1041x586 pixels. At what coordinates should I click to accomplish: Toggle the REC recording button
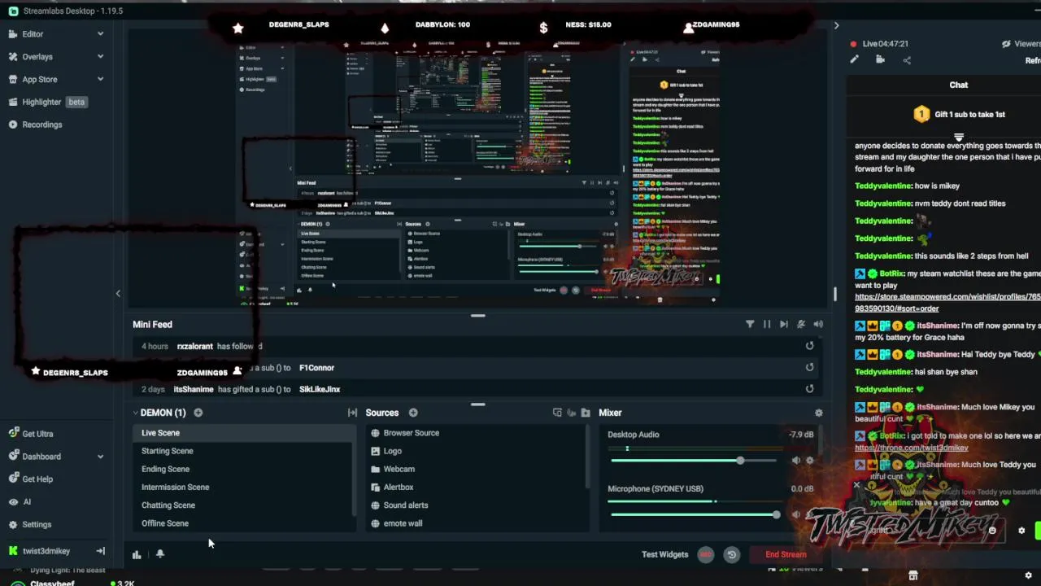pos(705,554)
